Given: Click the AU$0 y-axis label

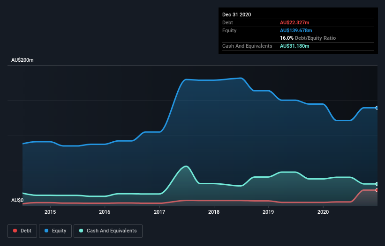Looking at the screenshot, I should (17, 200).
